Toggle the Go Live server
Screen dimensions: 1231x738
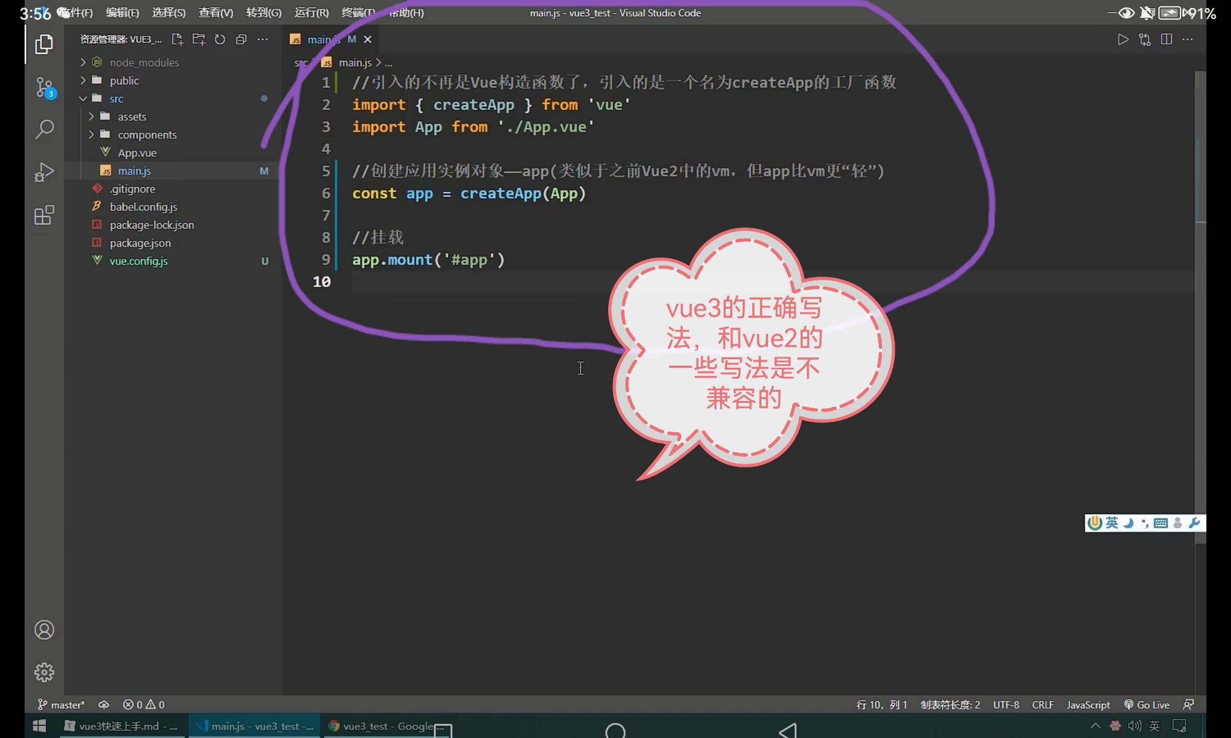[1147, 705]
